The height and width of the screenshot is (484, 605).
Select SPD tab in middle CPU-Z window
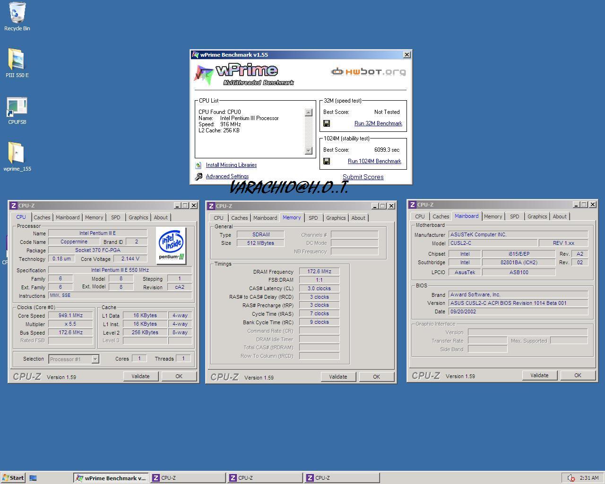coord(313,218)
